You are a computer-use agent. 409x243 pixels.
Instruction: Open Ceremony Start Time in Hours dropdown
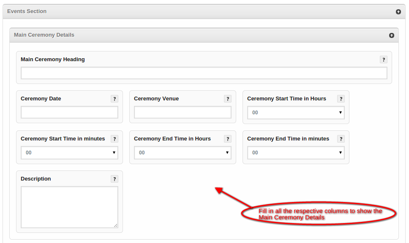(x=296, y=113)
